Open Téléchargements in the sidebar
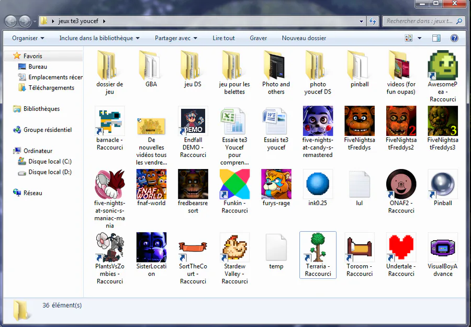Viewport: 471px width, 327px height. [46, 88]
